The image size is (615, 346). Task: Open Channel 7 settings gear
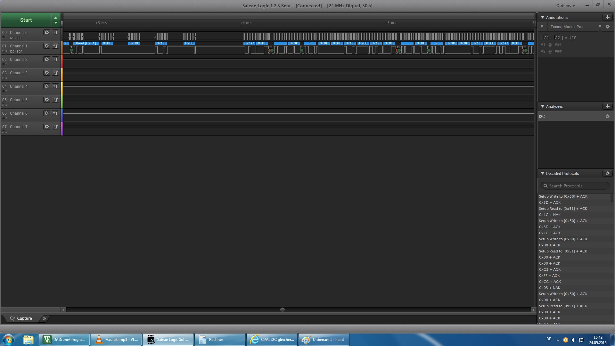pyautogui.click(x=47, y=127)
